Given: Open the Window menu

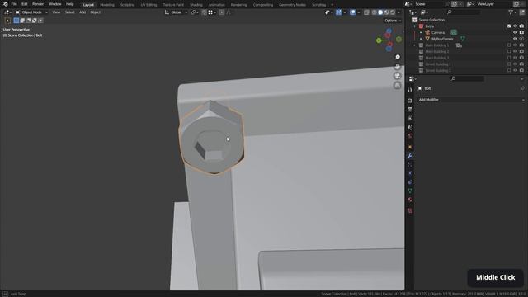Looking at the screenshot, I should pyautogui.click(x=54, y=4).
